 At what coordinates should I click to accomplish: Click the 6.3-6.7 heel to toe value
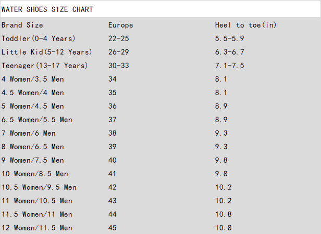click(x=229, y=52)
